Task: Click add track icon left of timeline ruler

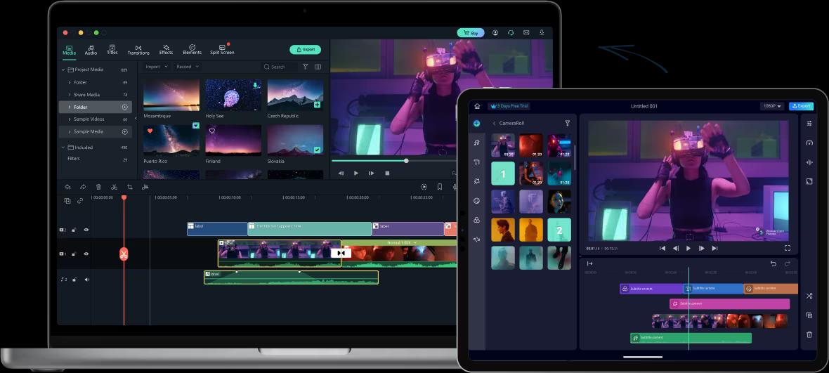Action: click(x=67, y=201)
